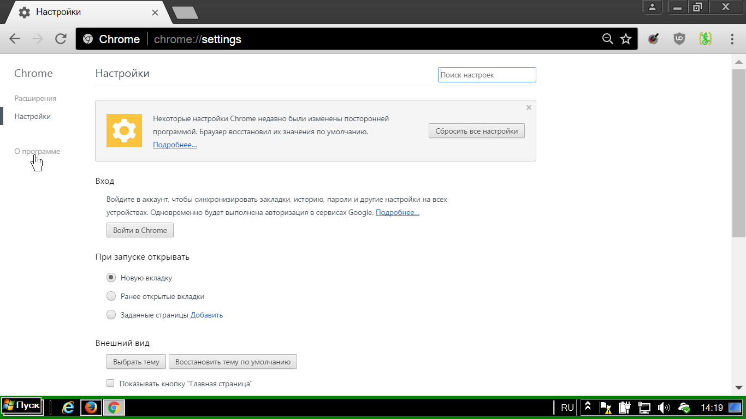746x419 pixels.
Task: Dismiss the settings reset notification banner
Action: (529, 107)
